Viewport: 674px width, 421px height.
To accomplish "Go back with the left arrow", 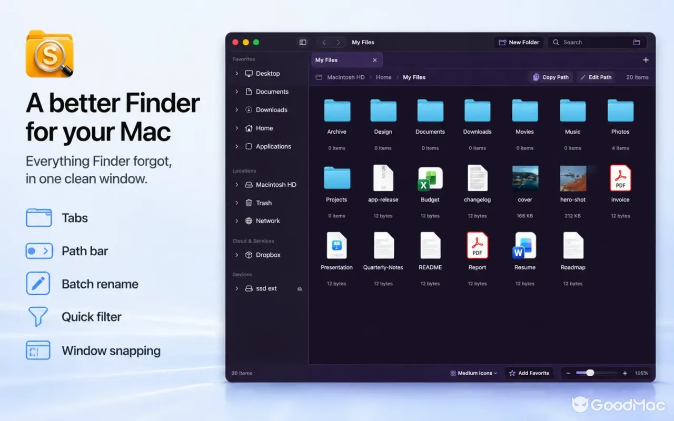I will tap(324, 42).
